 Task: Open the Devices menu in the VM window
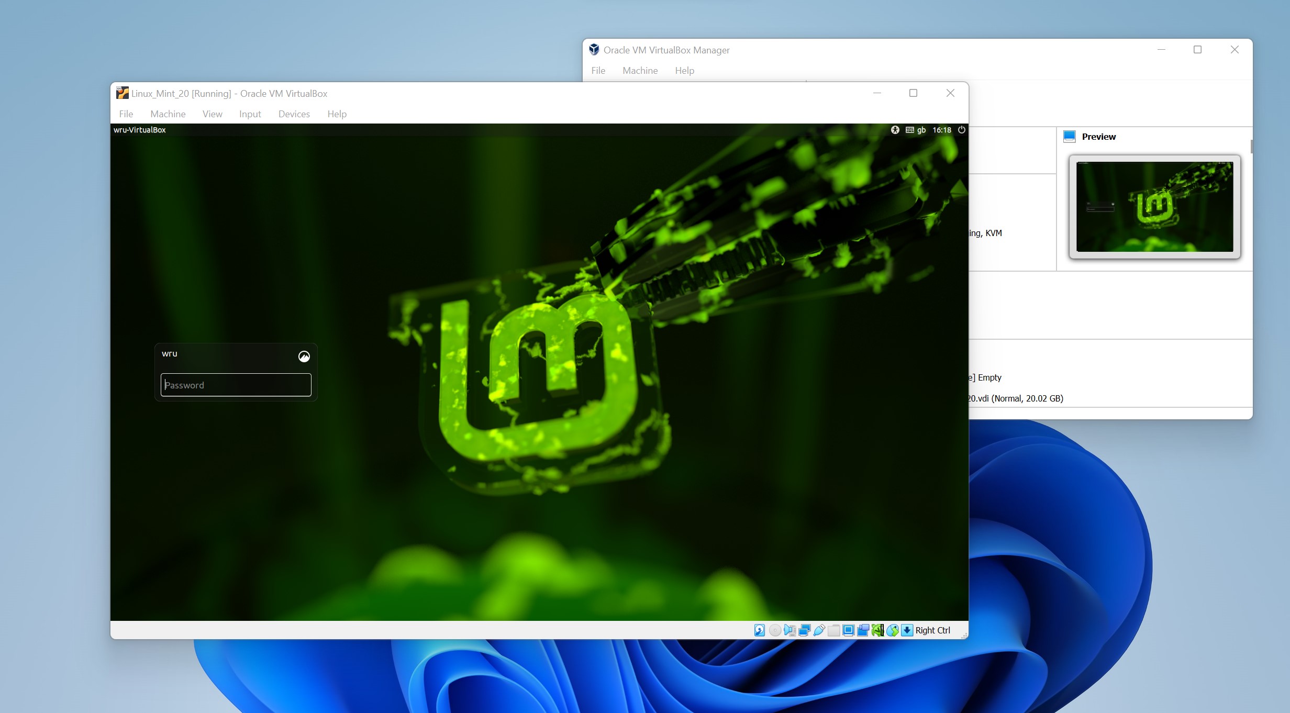(294, 114)
